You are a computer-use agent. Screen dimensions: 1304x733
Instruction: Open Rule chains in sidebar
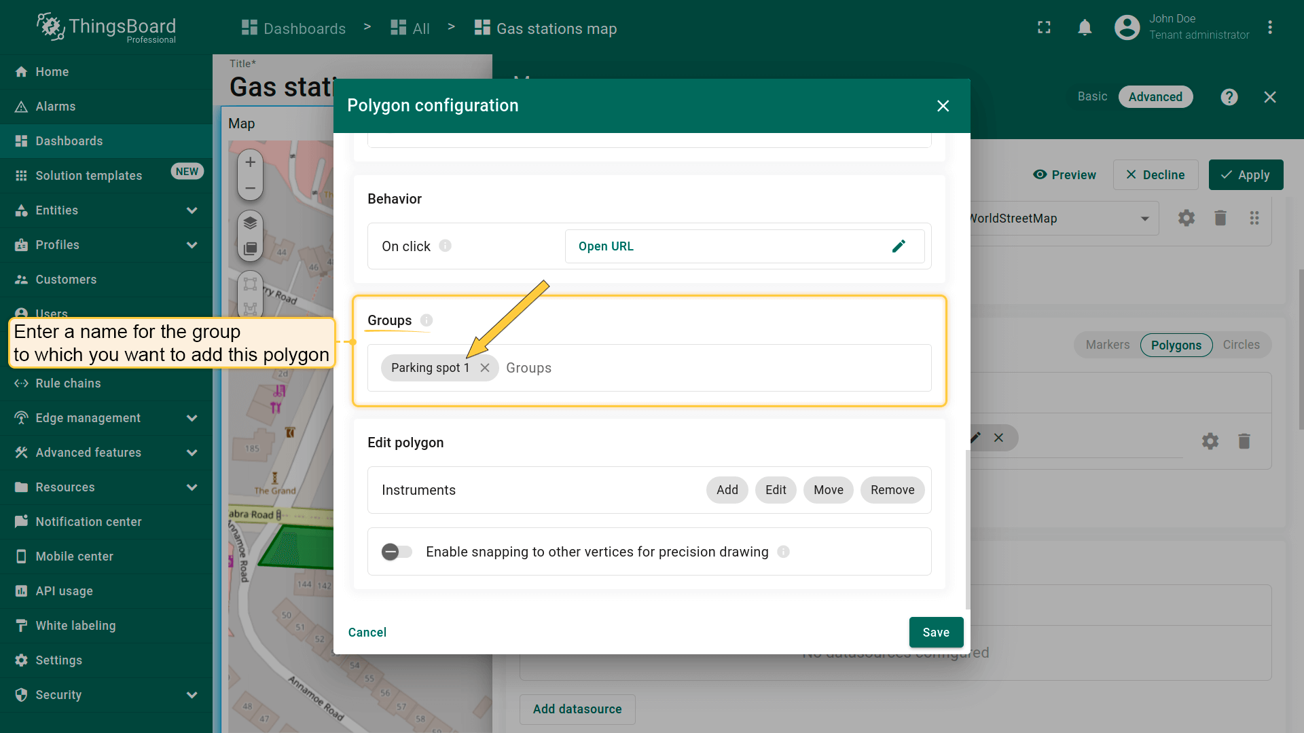point(68,383)
